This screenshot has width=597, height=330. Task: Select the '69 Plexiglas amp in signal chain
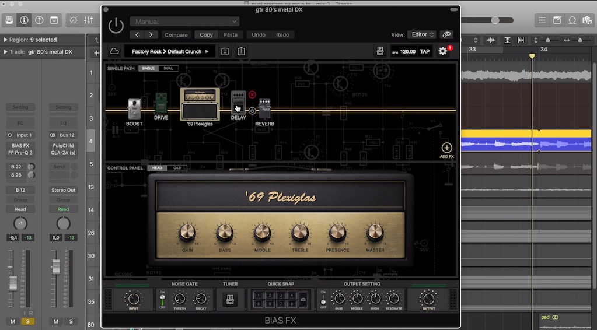pos(200,104)
